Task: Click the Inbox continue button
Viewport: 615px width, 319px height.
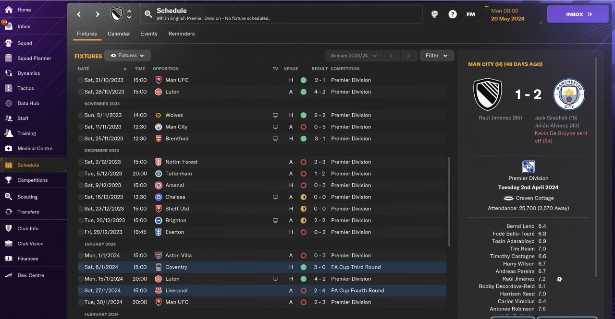Action: pyautogui.click(x=578, y=14)
